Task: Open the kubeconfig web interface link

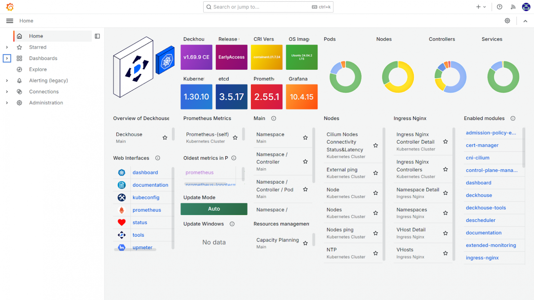Action: click(146, 197)
